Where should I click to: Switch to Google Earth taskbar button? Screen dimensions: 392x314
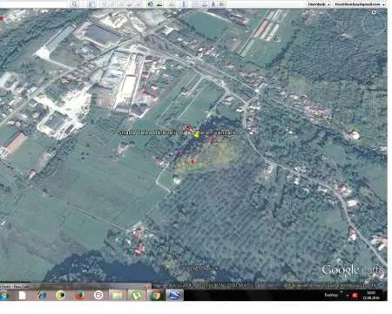174,296
